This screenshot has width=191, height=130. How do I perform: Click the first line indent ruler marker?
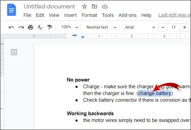click(75, 35)
